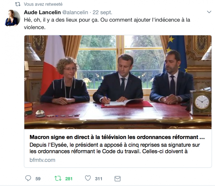Open the Macron signing photo preview
The width and height of the screenshot is (215, 186).
[x=118, y=82]
